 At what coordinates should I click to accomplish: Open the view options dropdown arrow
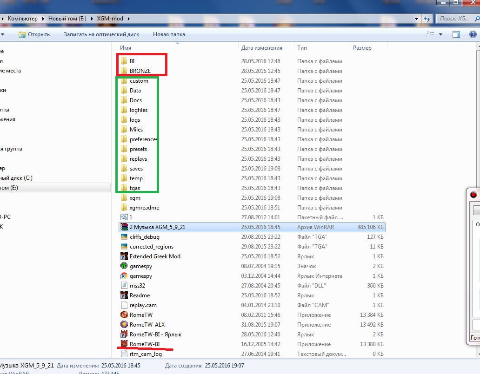pyautogui.click(x=440, y=34)
